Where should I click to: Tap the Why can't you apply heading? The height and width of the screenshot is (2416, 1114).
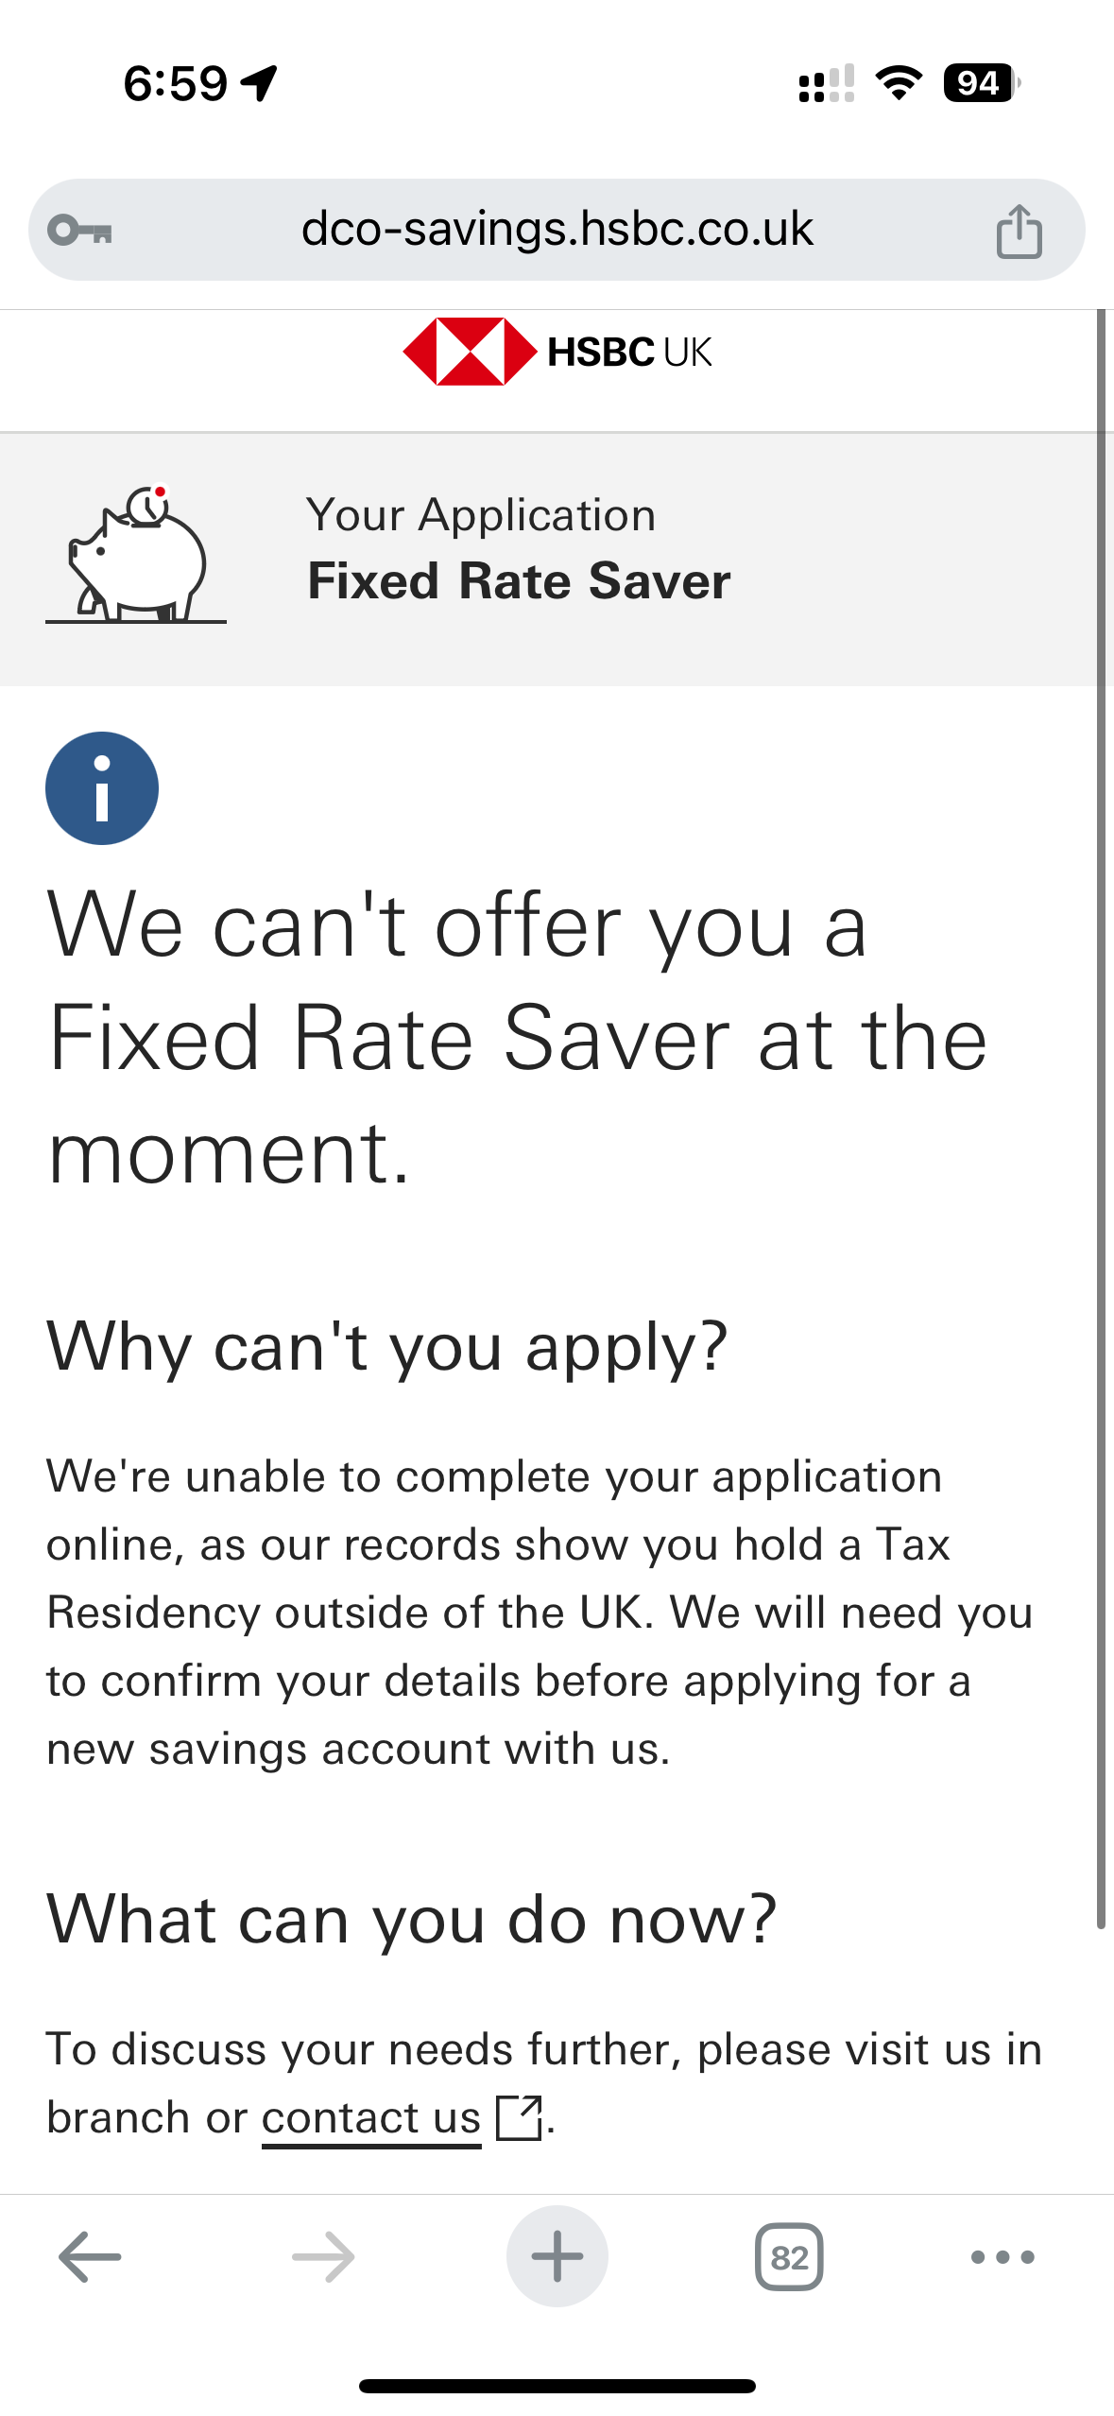tap(387, 1346)
